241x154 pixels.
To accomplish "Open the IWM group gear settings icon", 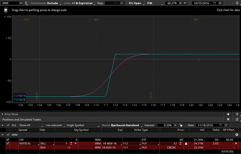I will tap(237, 135).
